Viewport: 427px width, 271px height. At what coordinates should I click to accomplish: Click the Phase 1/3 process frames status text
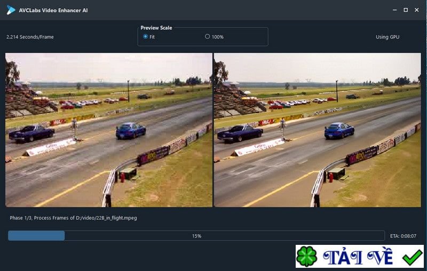coord(73,218)
